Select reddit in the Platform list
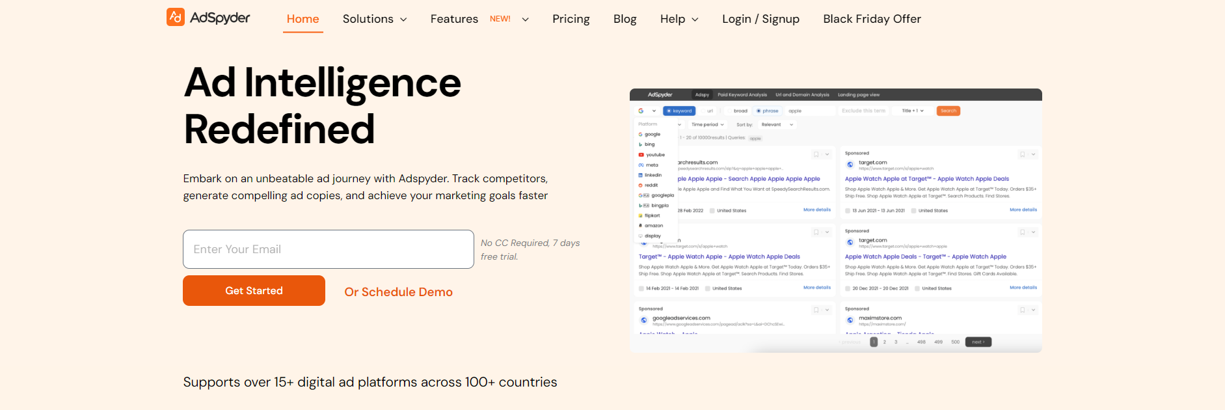This screenshot has width=1225, height=410. click(649, 185)
